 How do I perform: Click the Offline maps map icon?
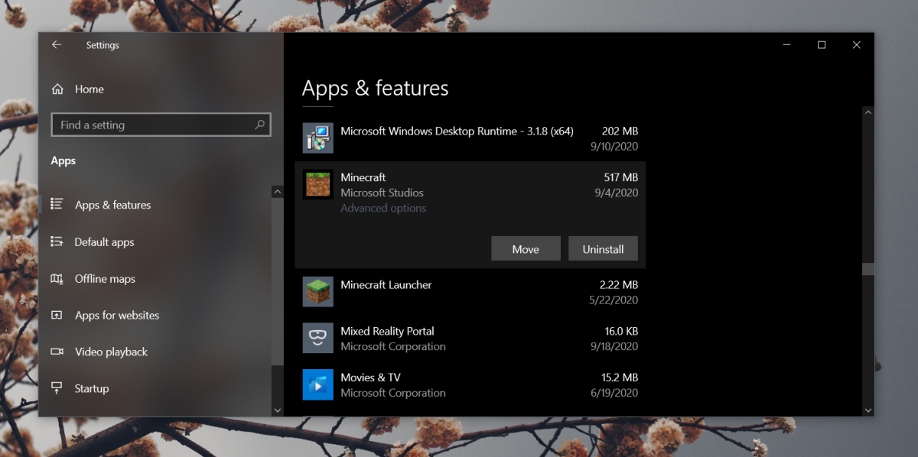(x=57, y=278)
